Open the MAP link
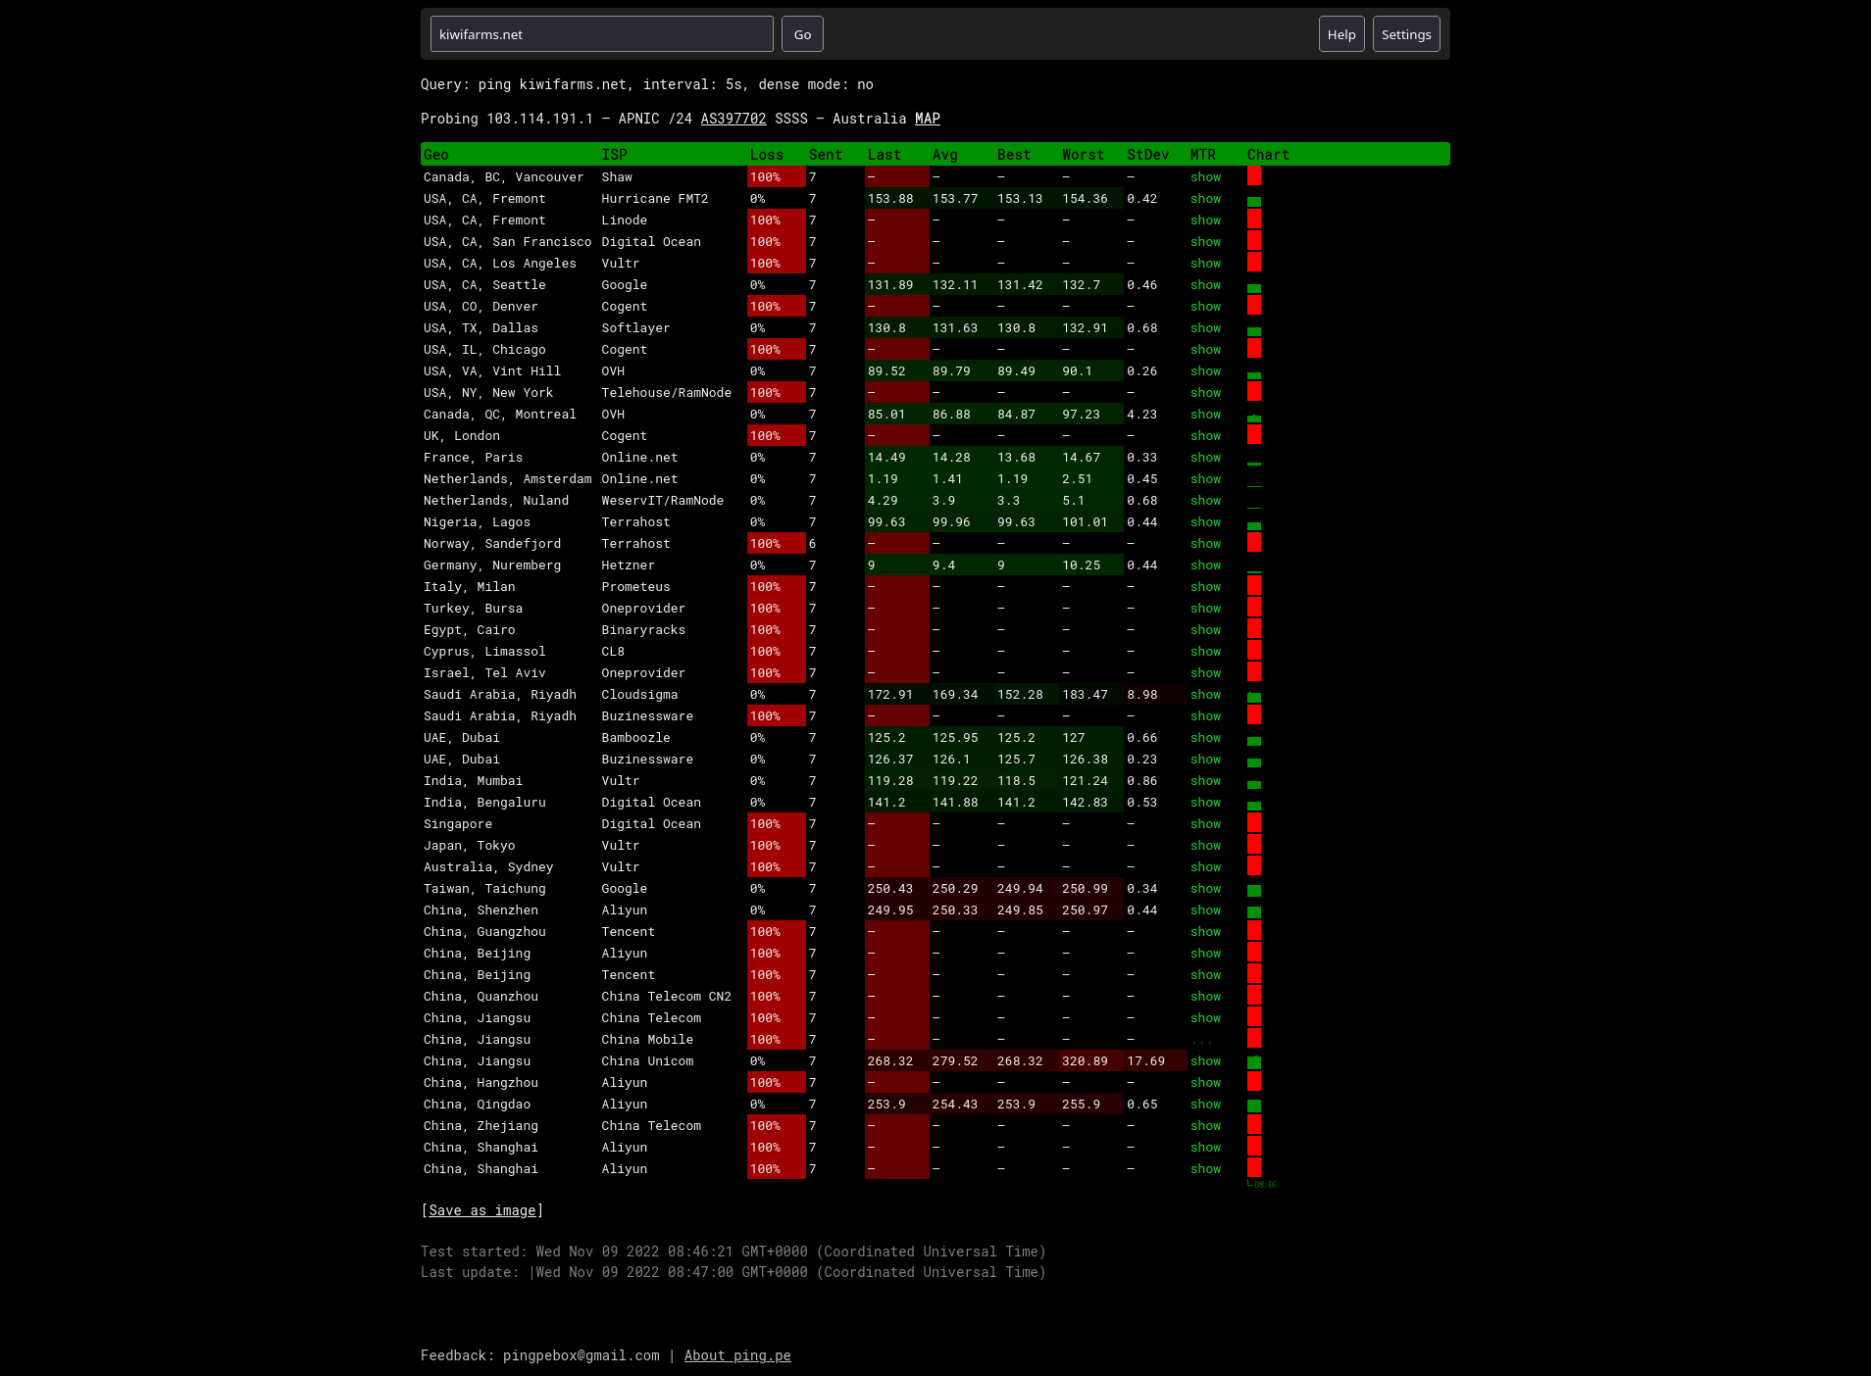 928,119
